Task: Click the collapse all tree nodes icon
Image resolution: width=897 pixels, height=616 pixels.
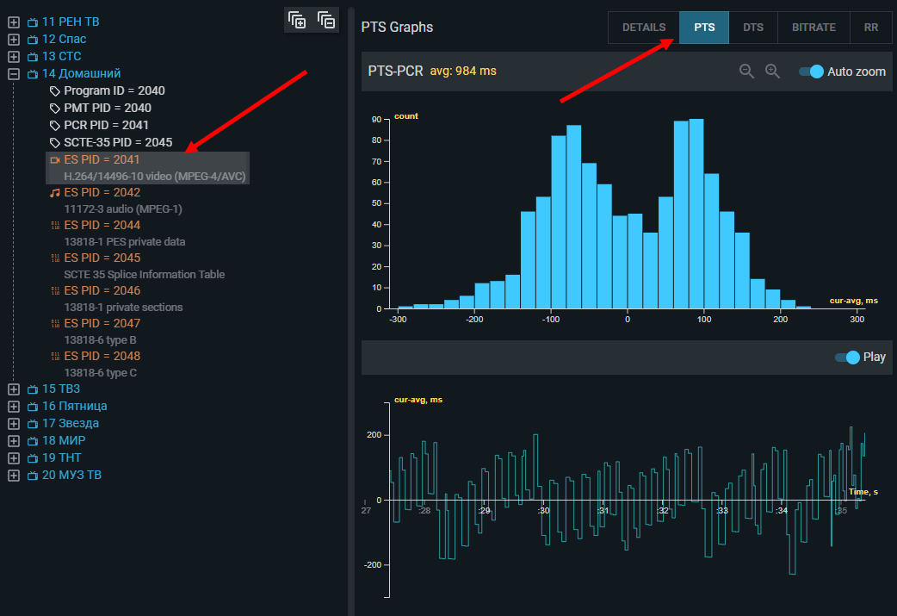Action: tap(325, 20)
